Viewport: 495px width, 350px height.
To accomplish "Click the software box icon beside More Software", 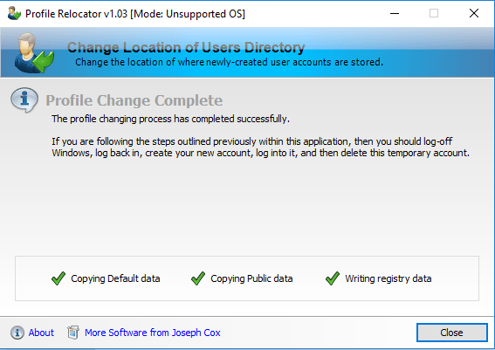I will 73,333.
